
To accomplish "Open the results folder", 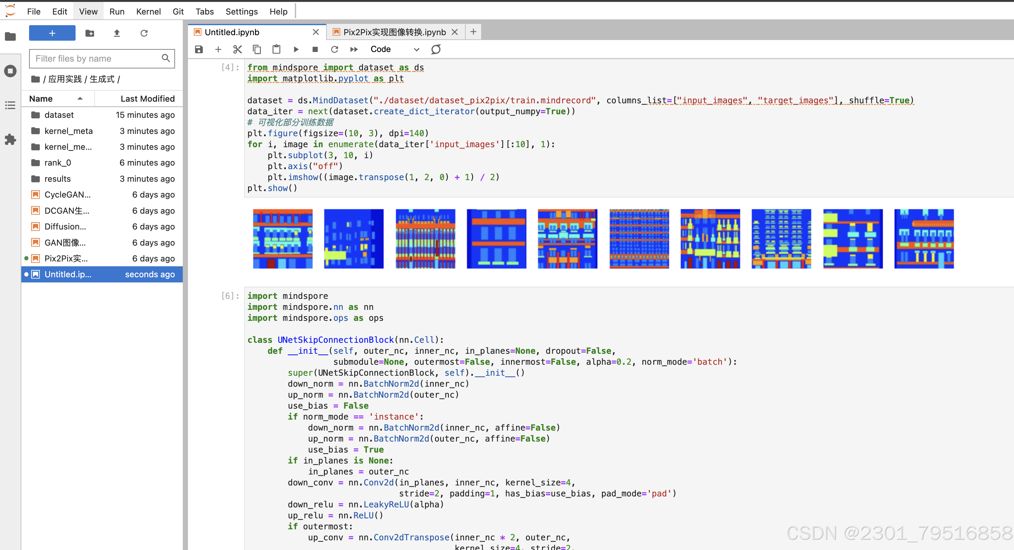I will click(57, 178).
